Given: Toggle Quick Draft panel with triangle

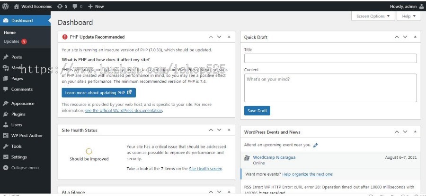Looking at the screenshot, I should click(x=415, y=37).
